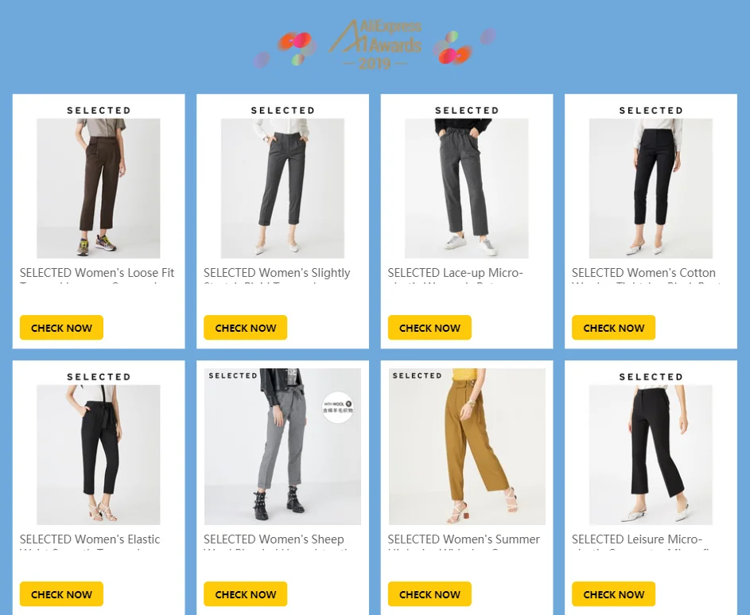
Task: Click CHECK NOW for Women's Sheep Wool pants
Action: pos(246,594)
